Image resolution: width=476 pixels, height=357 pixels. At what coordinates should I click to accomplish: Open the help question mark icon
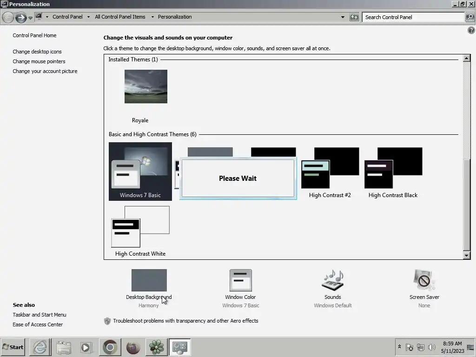[471, 30]
